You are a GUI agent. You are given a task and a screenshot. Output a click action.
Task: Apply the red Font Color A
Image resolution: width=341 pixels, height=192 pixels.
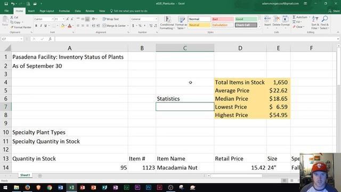[70, 26]
